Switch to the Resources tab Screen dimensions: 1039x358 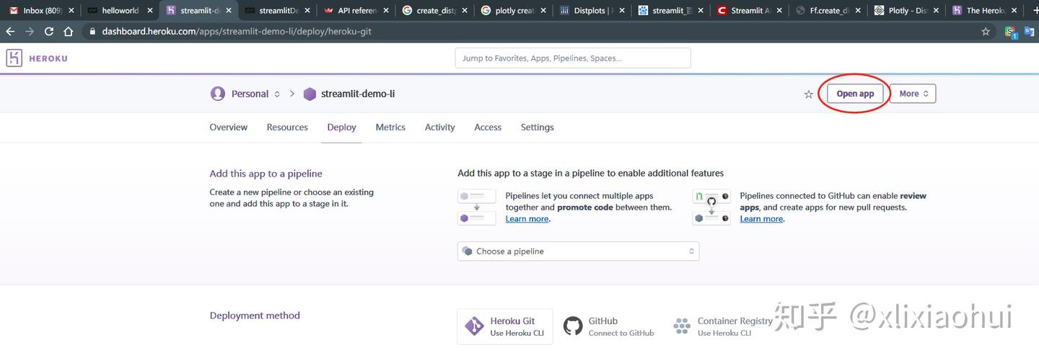pyautogui.click(x=287, y=127)
